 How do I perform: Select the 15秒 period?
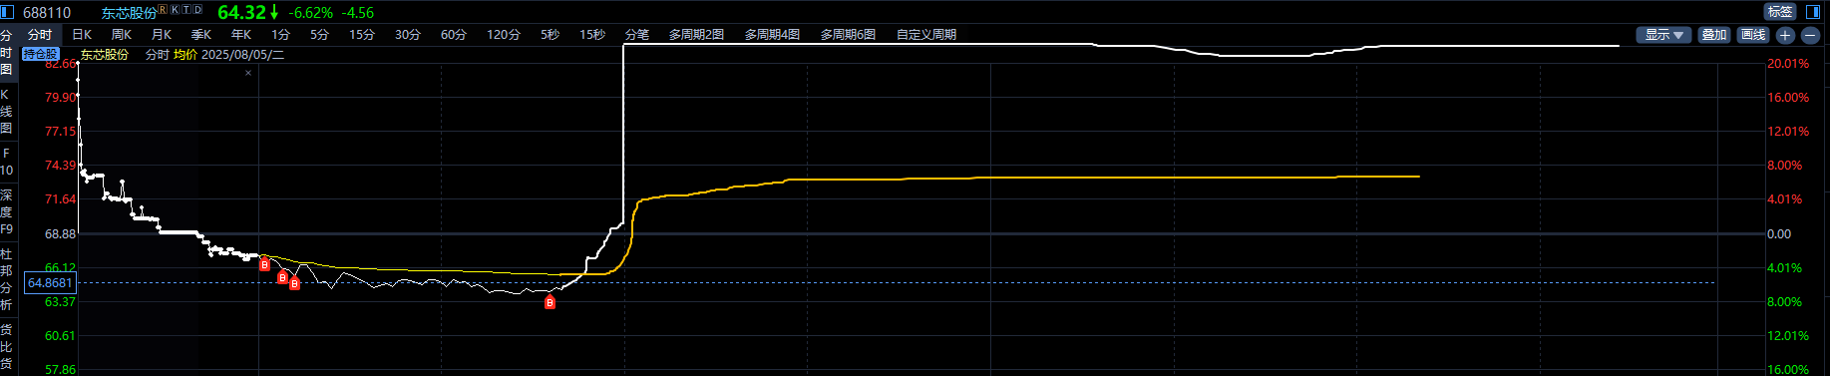592,35
